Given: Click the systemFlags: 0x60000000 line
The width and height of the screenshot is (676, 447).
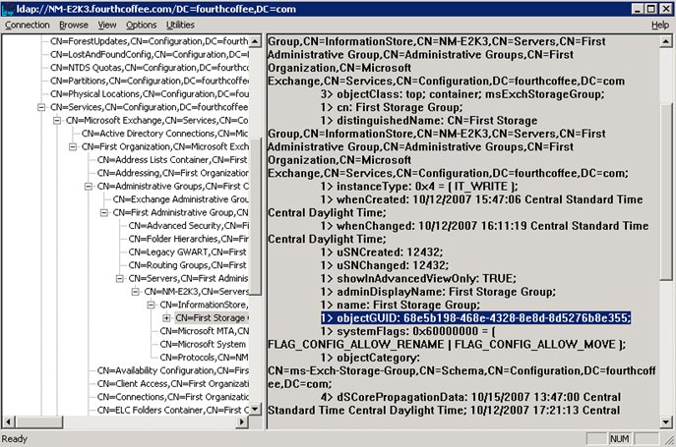Looking at the screenshot, I should pyautogui.click(x=408, y=332).
